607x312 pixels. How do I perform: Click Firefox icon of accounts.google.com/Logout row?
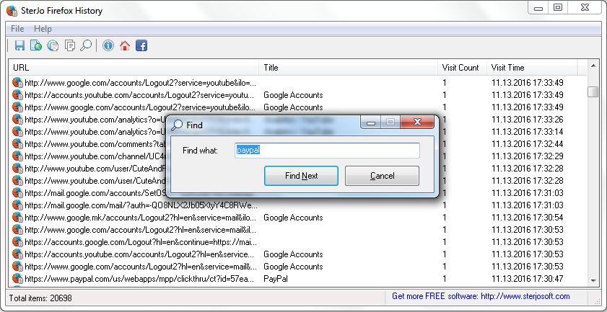(x=17, y=241)
